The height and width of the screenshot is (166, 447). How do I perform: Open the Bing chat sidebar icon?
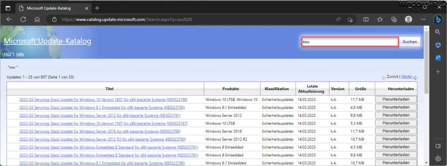[438, 19]
